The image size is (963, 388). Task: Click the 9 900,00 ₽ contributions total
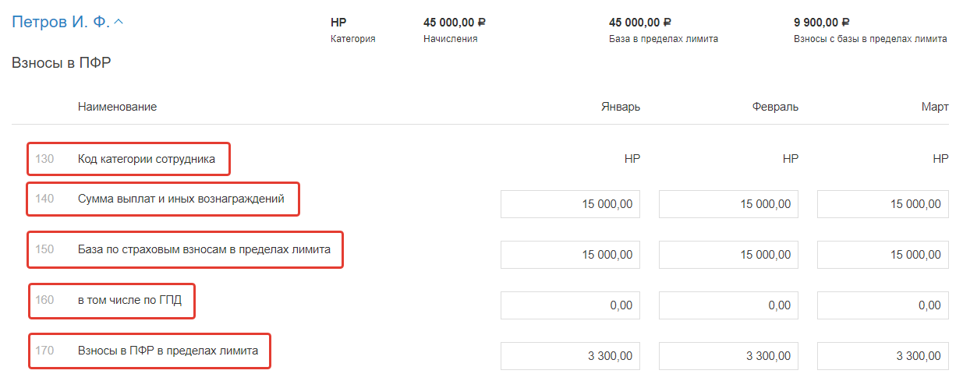pyautogui.click(x=822, y=23)
